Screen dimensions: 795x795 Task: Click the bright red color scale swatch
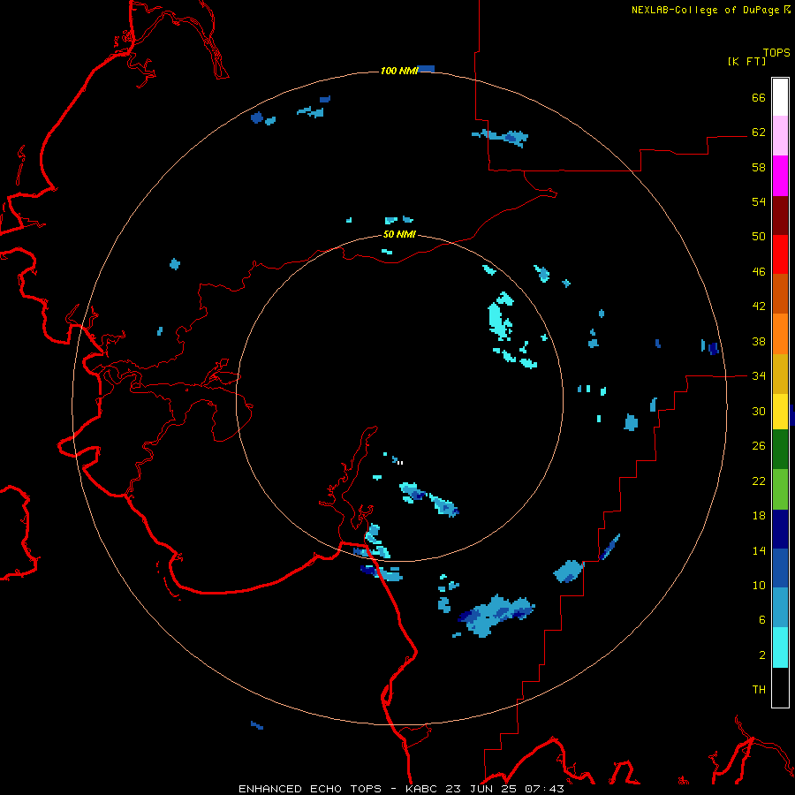pyautogui.click(x=780, y=254)
